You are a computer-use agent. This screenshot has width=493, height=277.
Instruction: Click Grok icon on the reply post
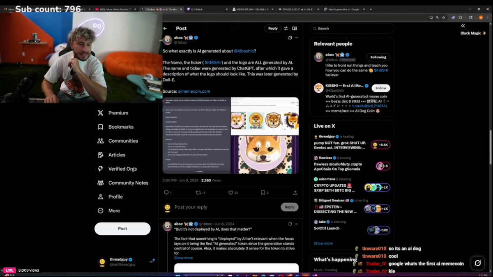coord(290,224)
